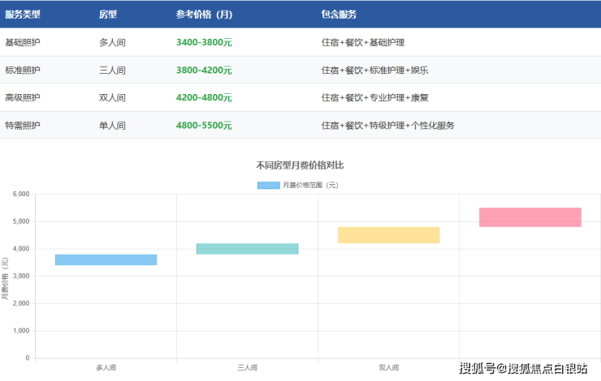This screenshot has height=381, width=601.
Task: Select the 4800-5500元 price for 单人间
Action: 204,126
